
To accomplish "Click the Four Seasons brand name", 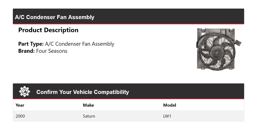I will click(52, 51).
